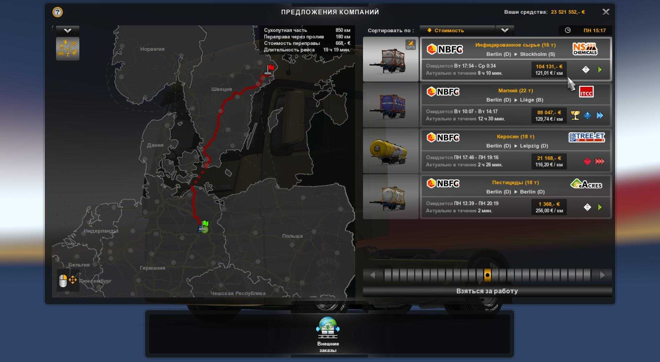Click the eAcres destination logo

pyautogui.click(x=586, y=184)
